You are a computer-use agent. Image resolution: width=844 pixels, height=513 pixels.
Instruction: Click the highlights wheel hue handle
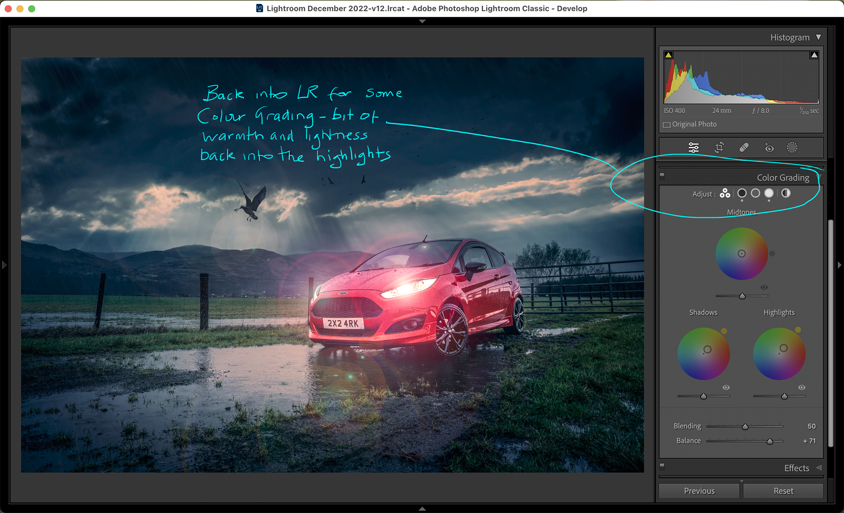pyautogui.click(x=783, y=348)
